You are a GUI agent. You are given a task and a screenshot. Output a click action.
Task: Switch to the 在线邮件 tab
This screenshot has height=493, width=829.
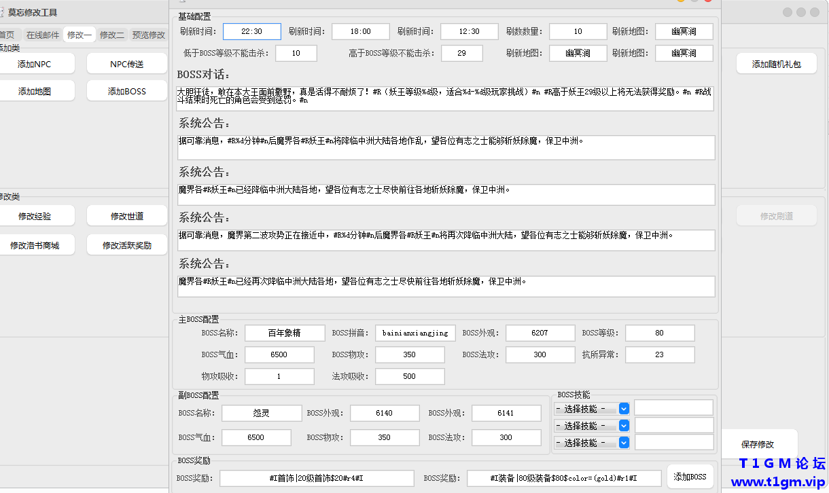pos(43,35)
